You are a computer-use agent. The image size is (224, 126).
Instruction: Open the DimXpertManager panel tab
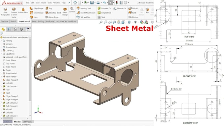[21, 29]
